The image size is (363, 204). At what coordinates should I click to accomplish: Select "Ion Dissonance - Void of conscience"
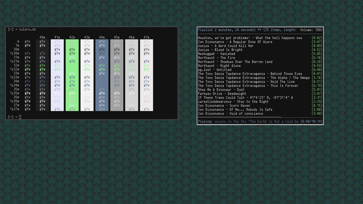coord(260,114)
